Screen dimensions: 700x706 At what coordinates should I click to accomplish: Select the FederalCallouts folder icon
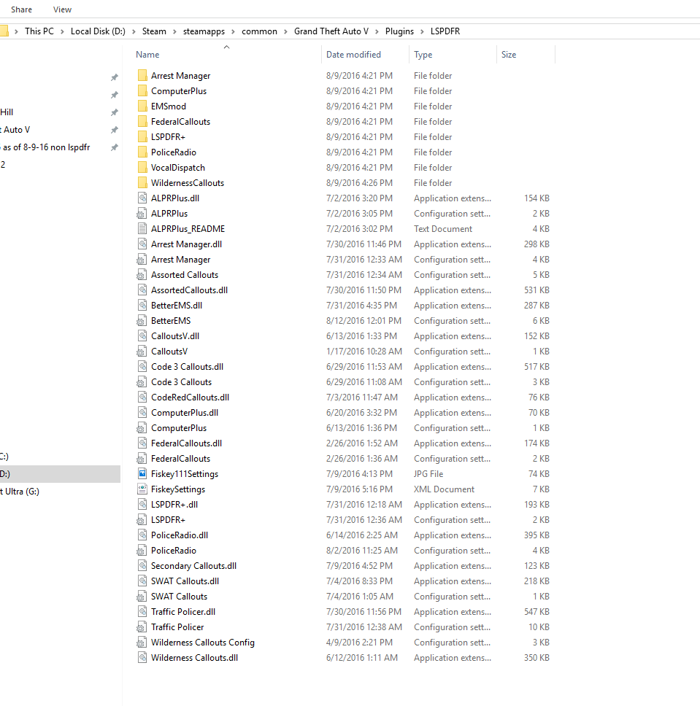[x=142, y=121]
